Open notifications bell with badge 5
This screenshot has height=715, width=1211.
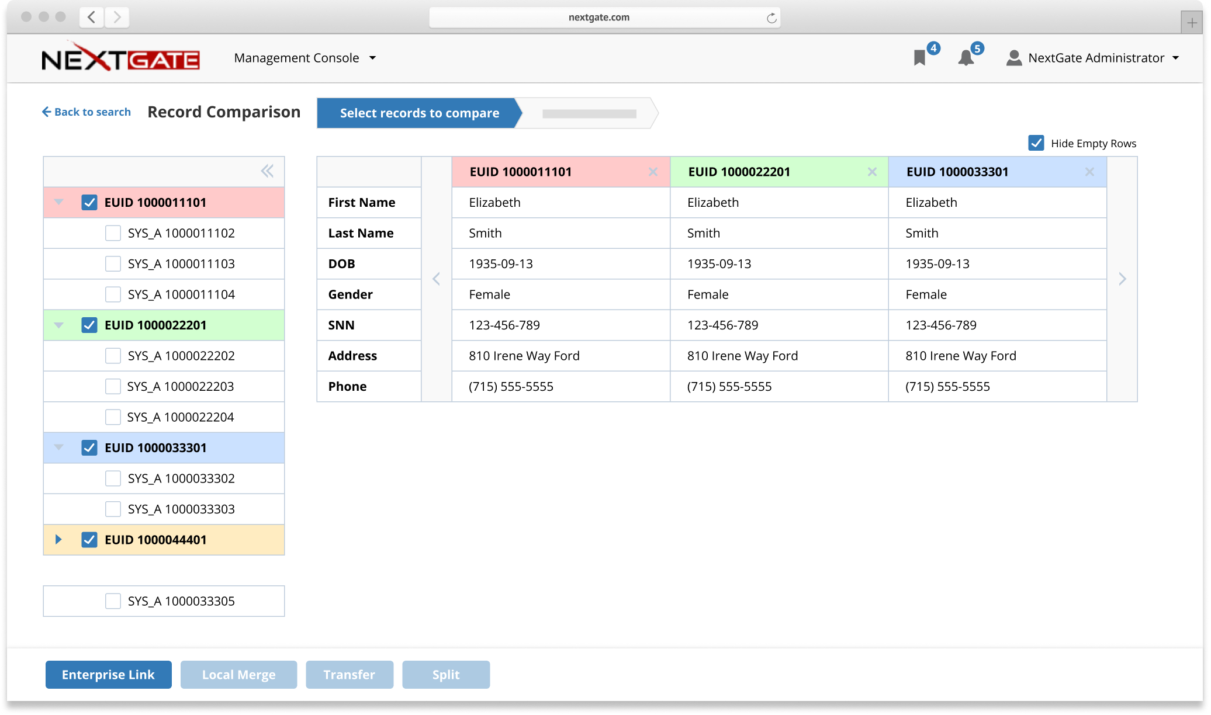(966, 58)
